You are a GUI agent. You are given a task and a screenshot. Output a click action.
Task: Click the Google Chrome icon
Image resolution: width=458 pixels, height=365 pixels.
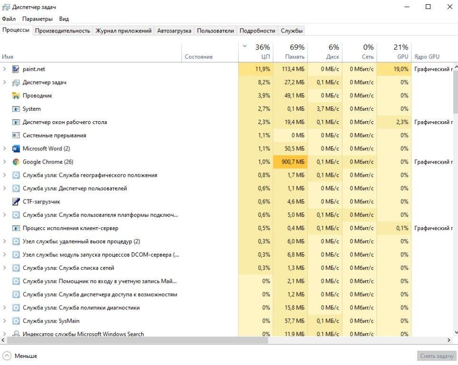(x=16, y=162)
